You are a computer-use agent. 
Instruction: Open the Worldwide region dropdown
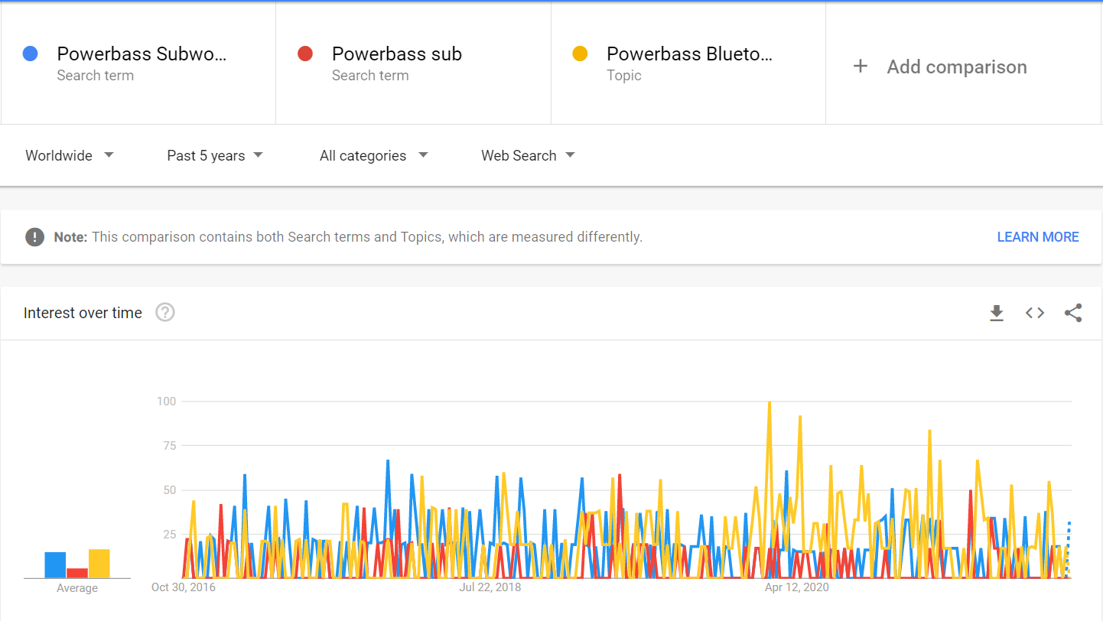click(x=70, y=155)
